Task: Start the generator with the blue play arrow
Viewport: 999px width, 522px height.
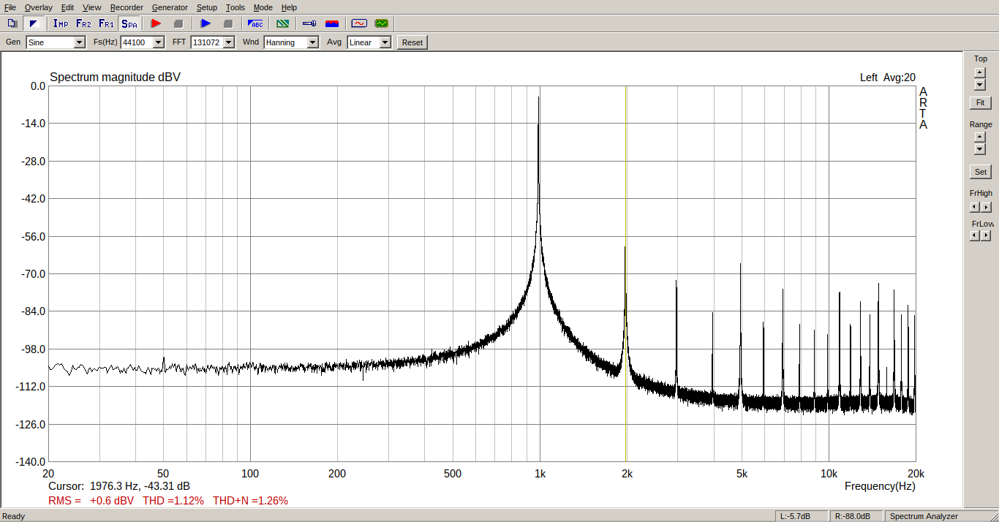Action: [x=206, y=23]
